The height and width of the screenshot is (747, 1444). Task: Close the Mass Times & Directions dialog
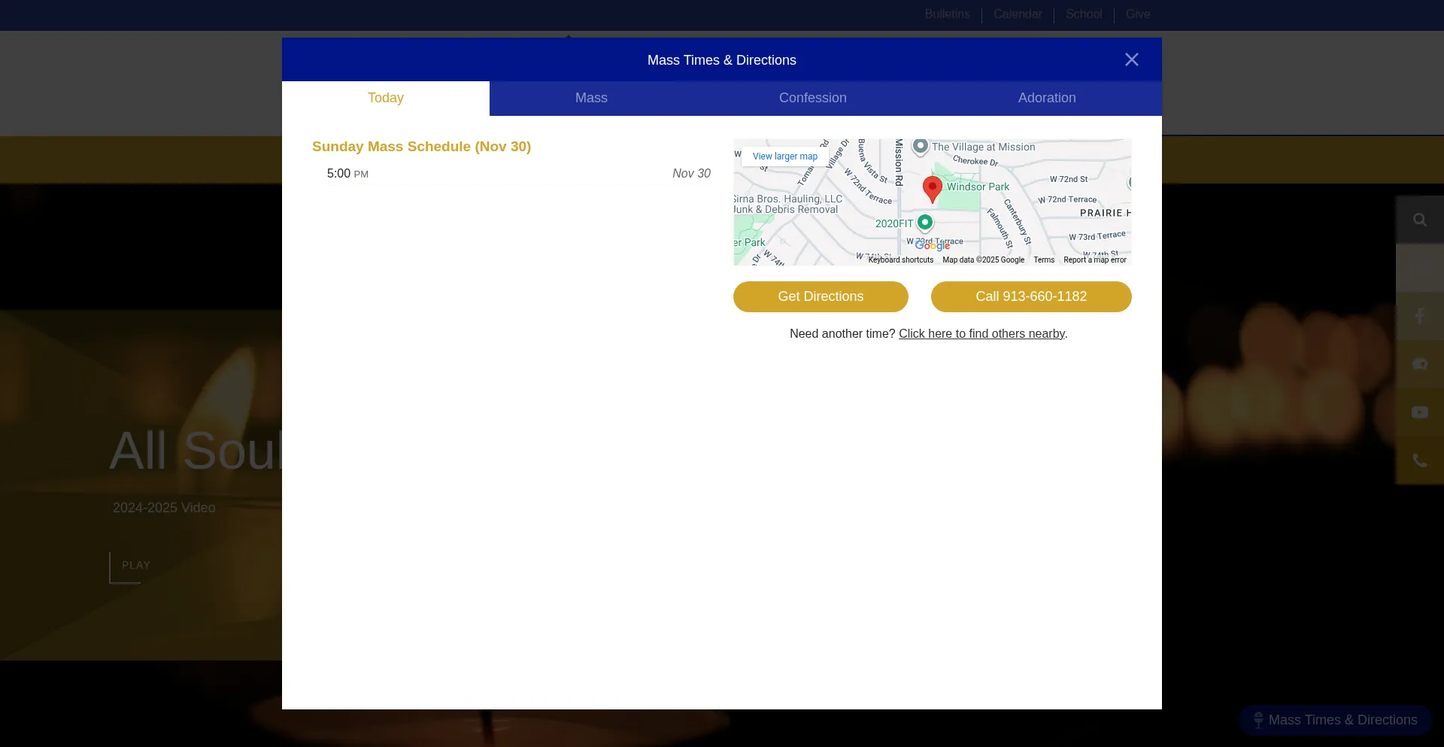tap(1131, 59)
